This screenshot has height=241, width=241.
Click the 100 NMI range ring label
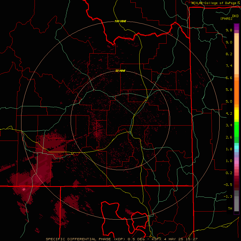coord(120,21)
